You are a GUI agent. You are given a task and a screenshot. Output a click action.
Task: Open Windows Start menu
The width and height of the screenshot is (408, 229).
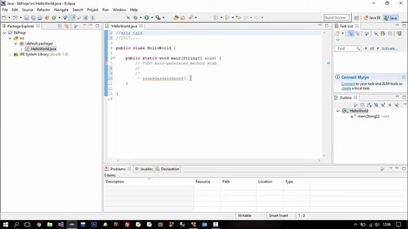[x=6, y=225]
